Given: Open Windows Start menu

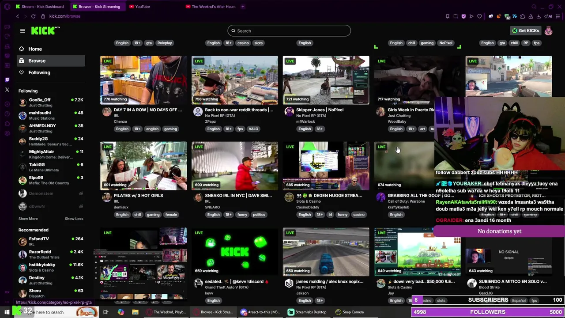Looking at the screenshot, I should (7, 312).
